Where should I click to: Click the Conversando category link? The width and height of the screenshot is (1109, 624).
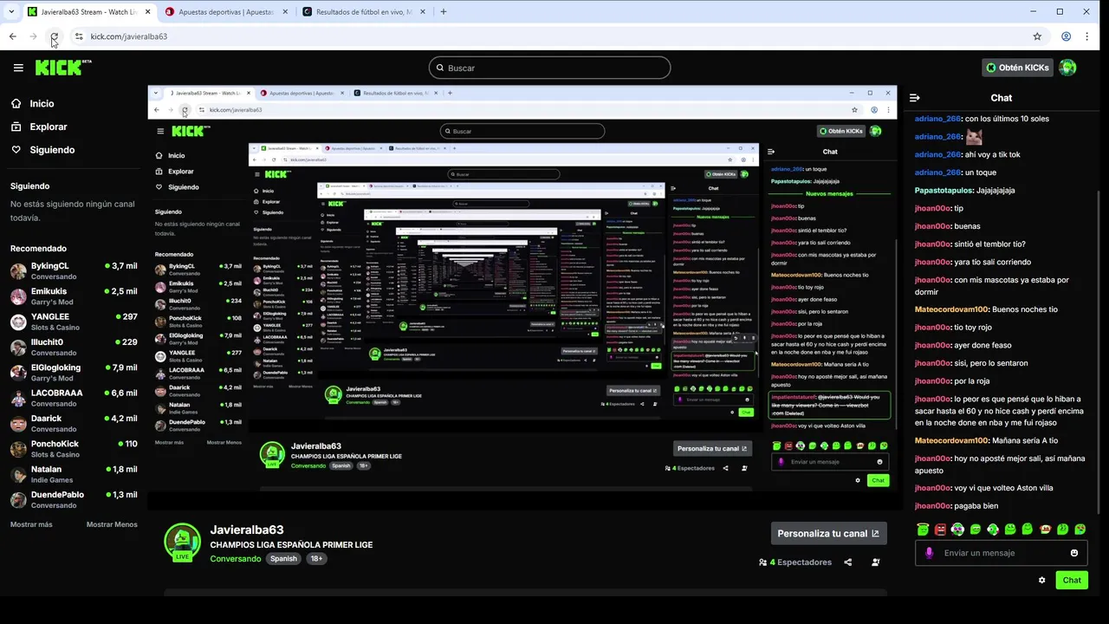pos(235,559)
